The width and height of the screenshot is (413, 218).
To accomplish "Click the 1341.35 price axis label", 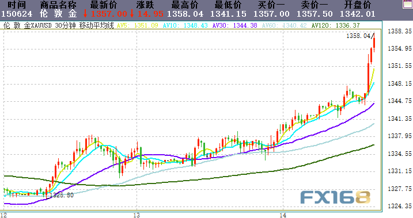I will tap(399, 118).
